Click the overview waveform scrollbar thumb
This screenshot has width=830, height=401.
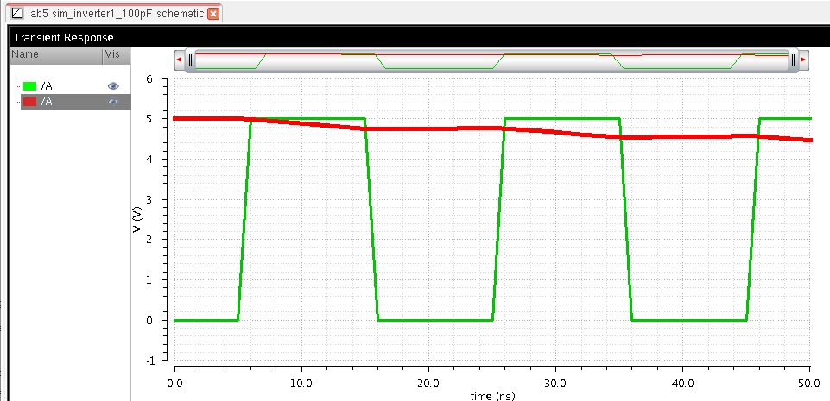pyautogui.click(x=491, y=60)
